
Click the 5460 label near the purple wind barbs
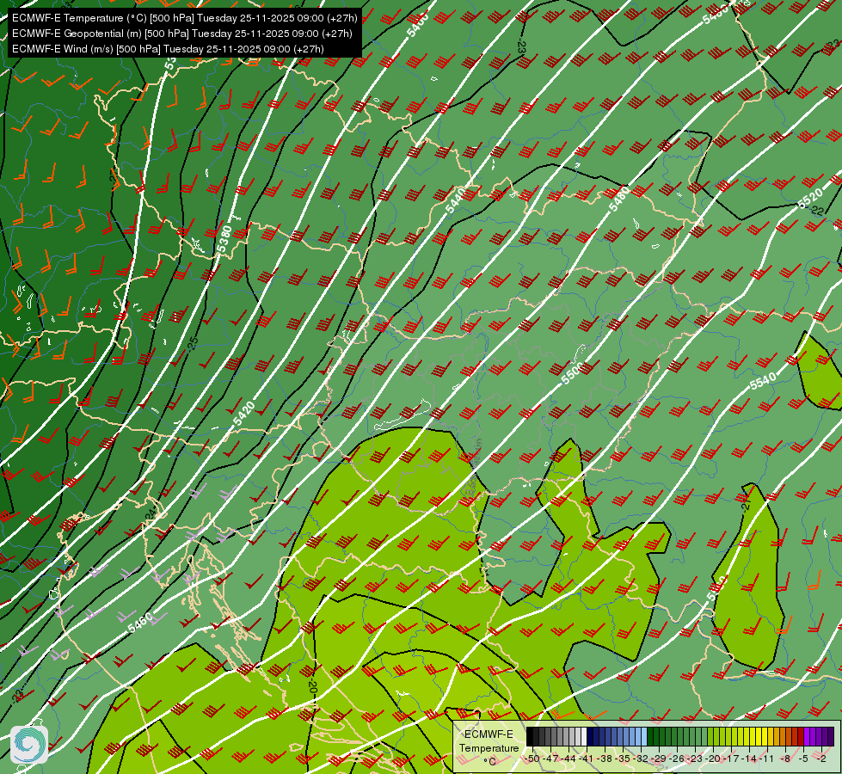[x=140, y=622]
